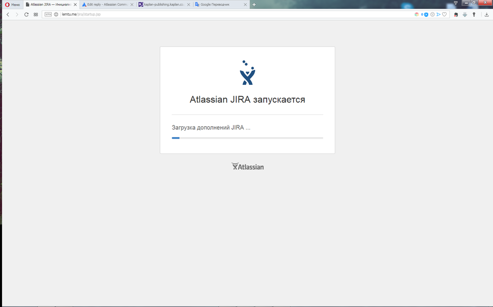493x307 pixels.
Task: Click the smiley face icon in address bar
Action: [432, 14]
